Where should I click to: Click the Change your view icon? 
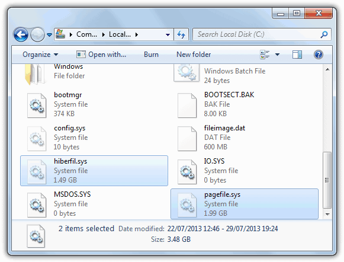[x=265, y=55]
